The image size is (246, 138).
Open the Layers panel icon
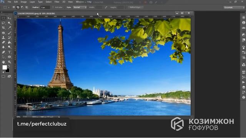click(x=243, y=87)
